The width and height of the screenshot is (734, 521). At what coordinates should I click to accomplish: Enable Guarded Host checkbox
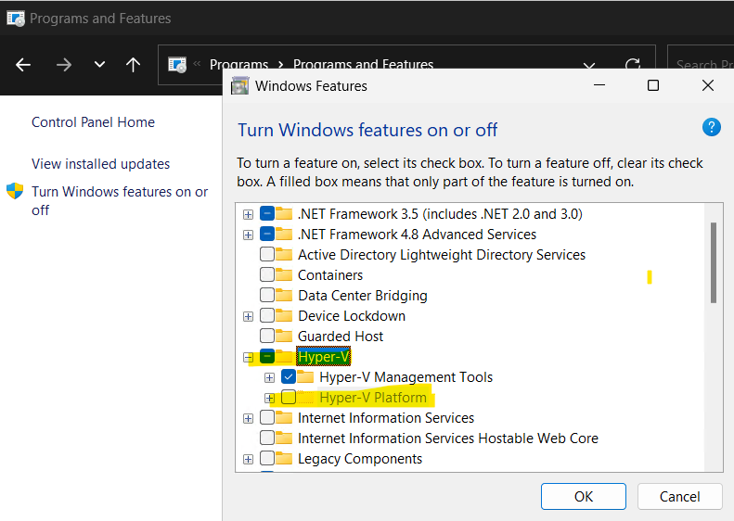tap(267, 336)
